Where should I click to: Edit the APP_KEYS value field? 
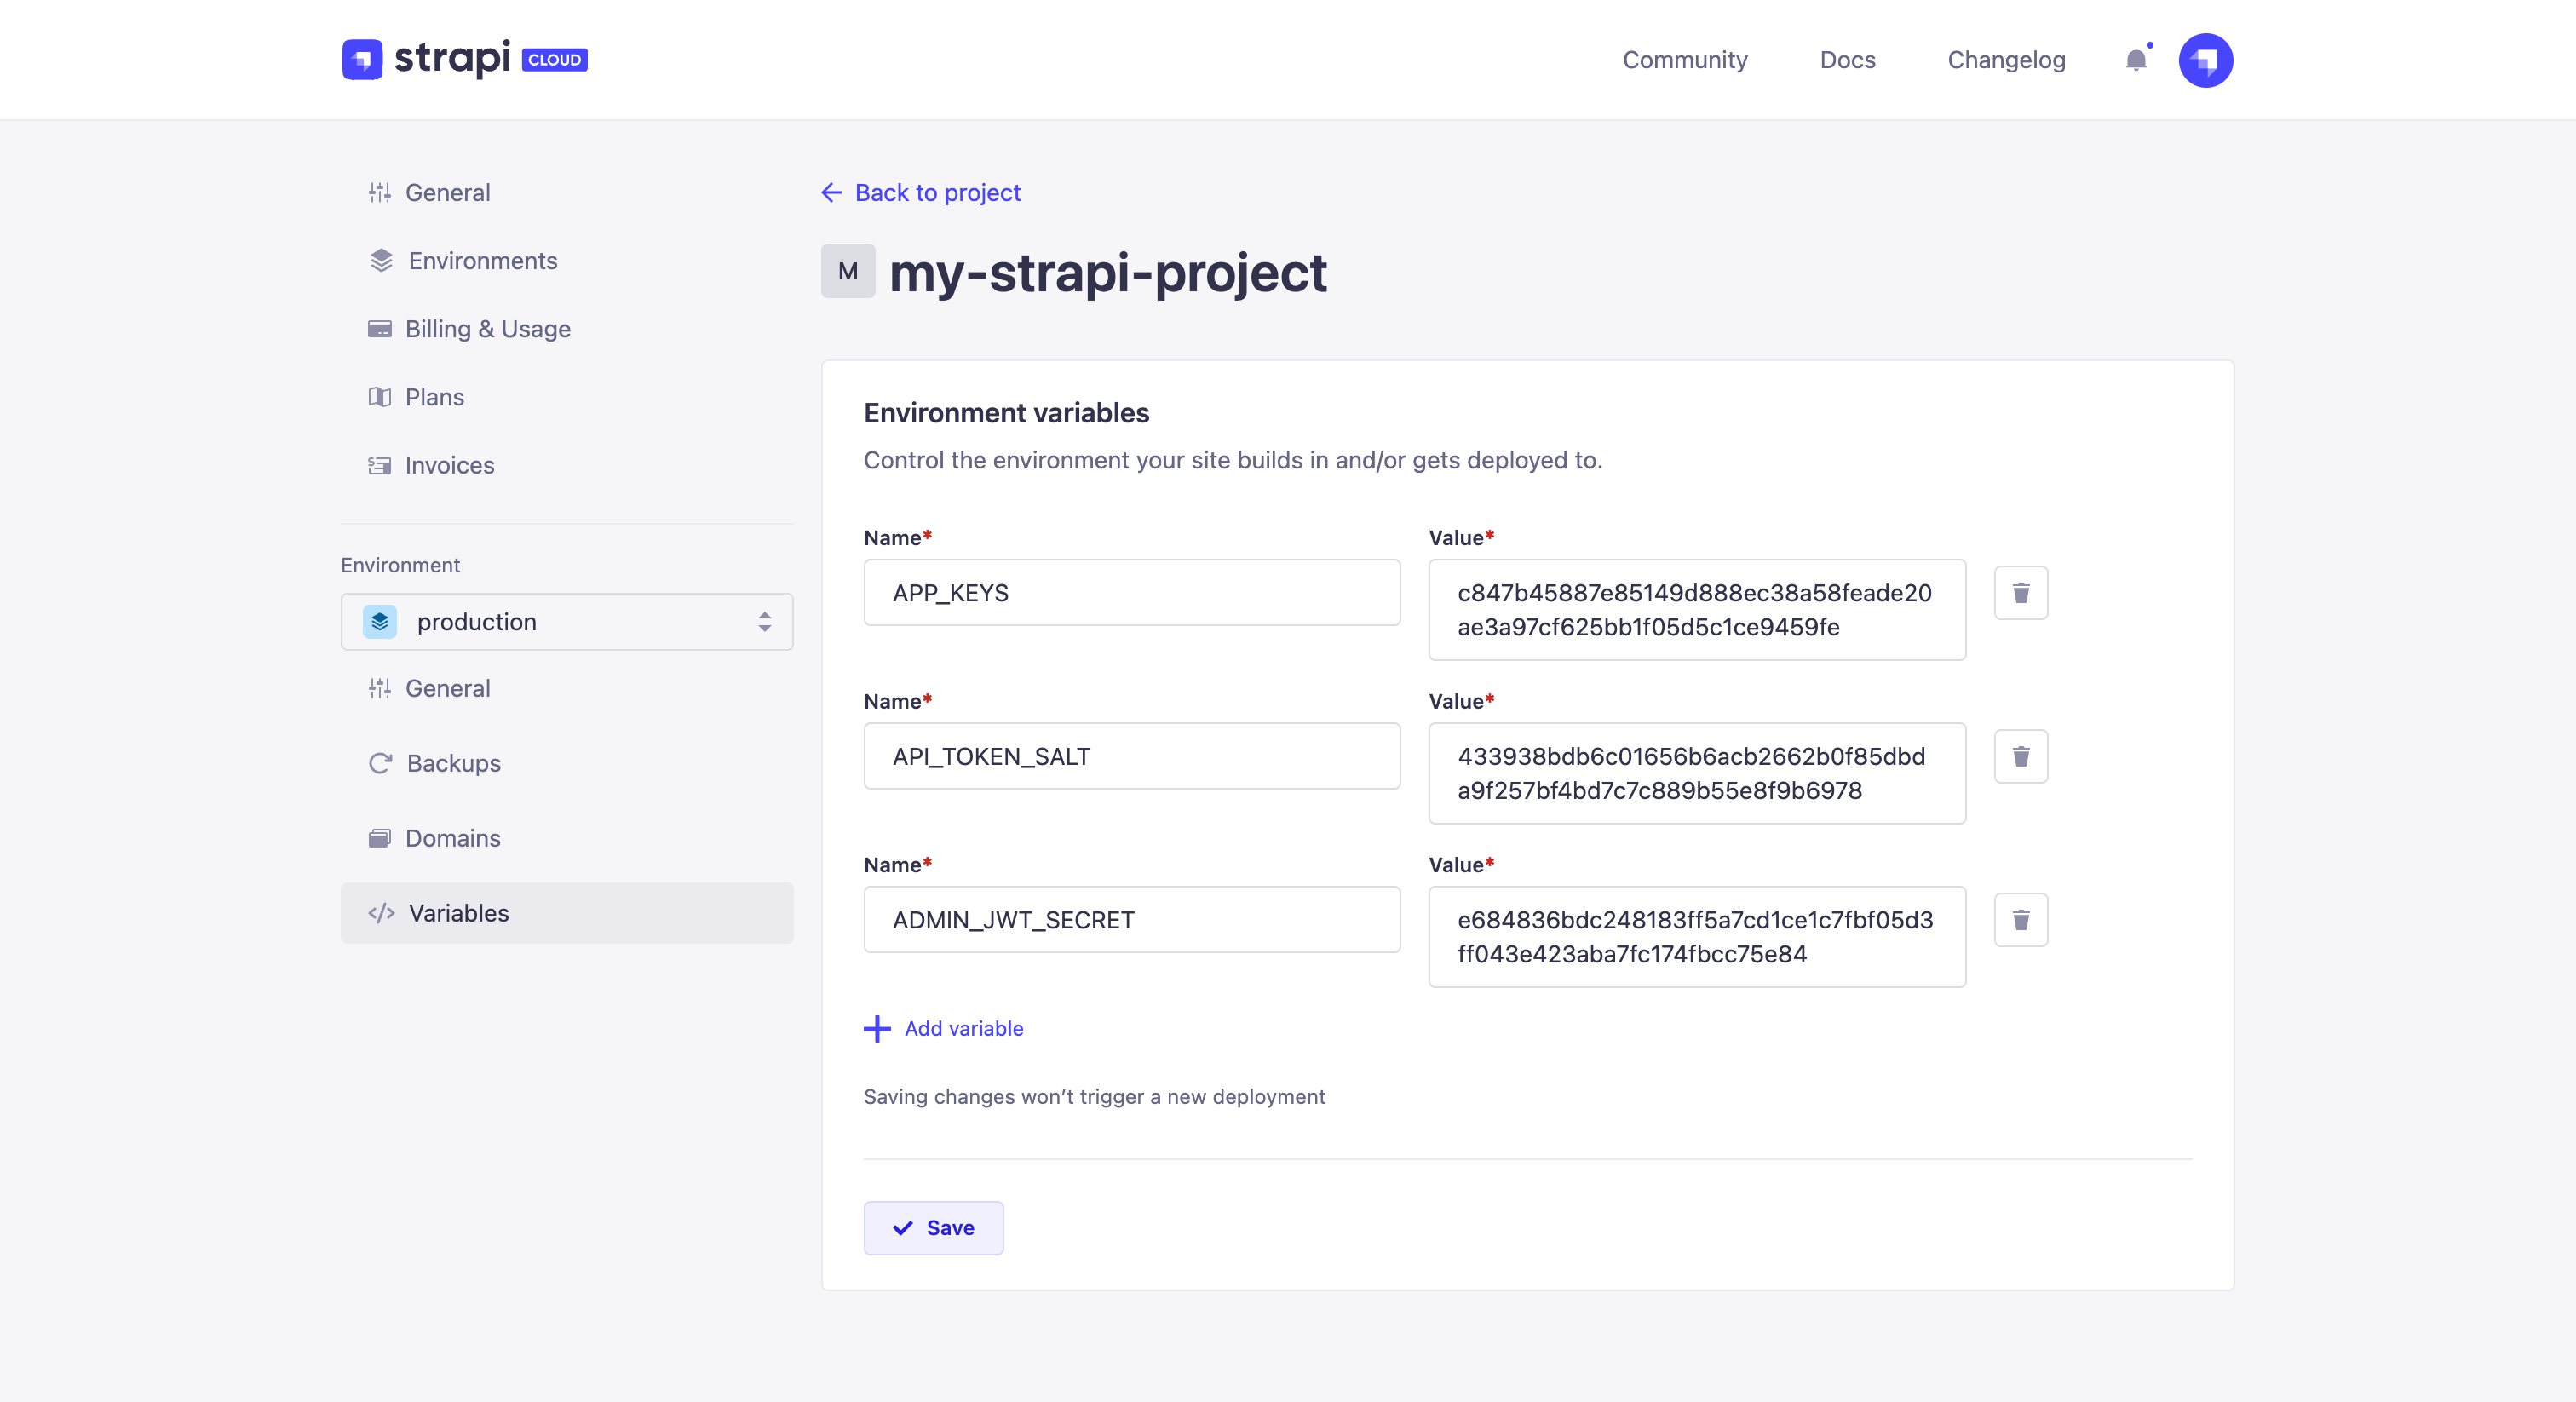coord(1697,610)
